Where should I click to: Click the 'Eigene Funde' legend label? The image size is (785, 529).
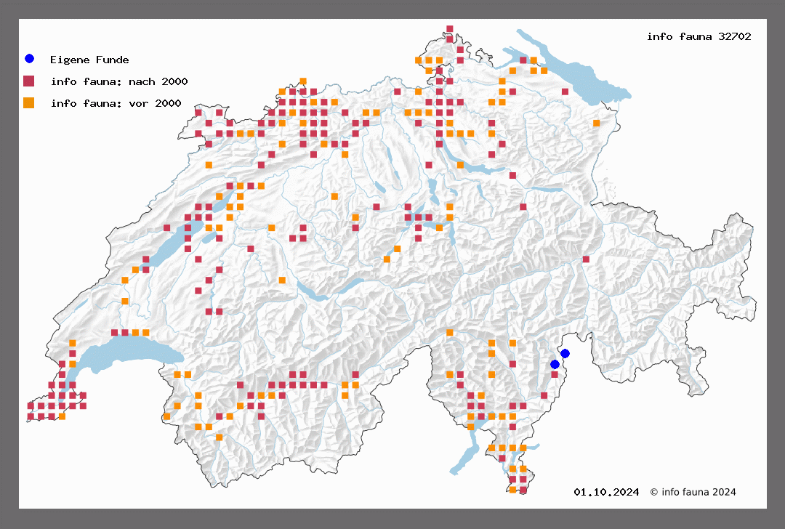(x=89, y=60)
